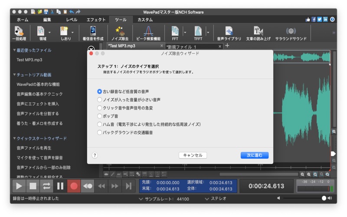Click the red record button
This screenshot has width=347, height=217.
(x=74, y=186)
